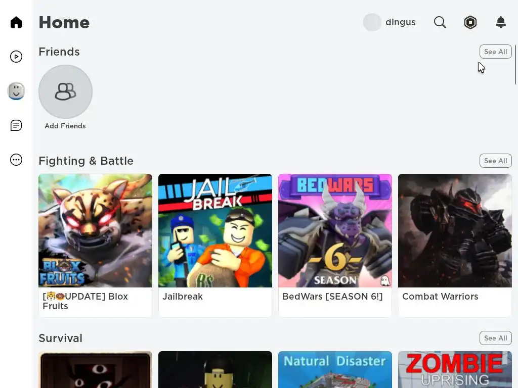The width and height of the screenshot is (518, 388).
Task: Open the Discover play icon in sidebar
Action: click(16, 57)
